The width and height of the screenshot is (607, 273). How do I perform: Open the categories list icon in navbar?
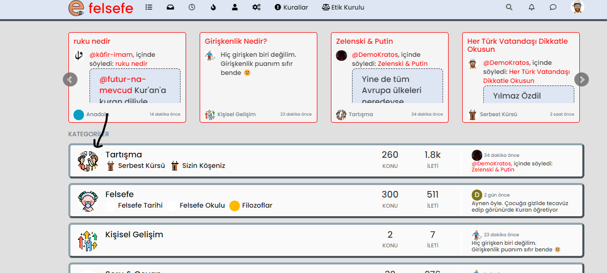pyautogui.click(x=148, y=8)
